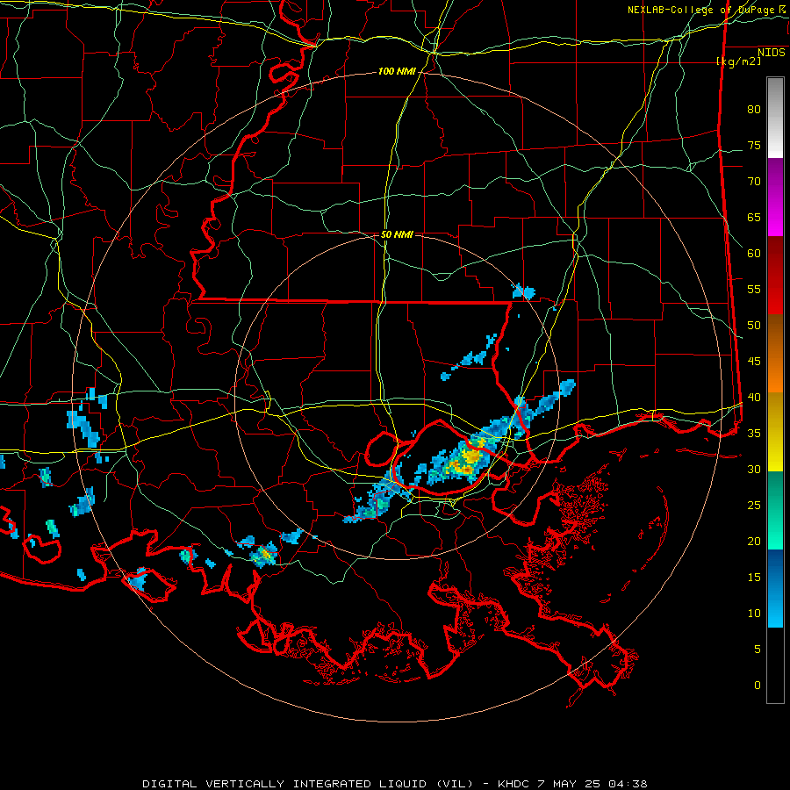Click the dark red segment of the color bar
Viewport: 790px width, 790px height.
click(x=775, y=276)
